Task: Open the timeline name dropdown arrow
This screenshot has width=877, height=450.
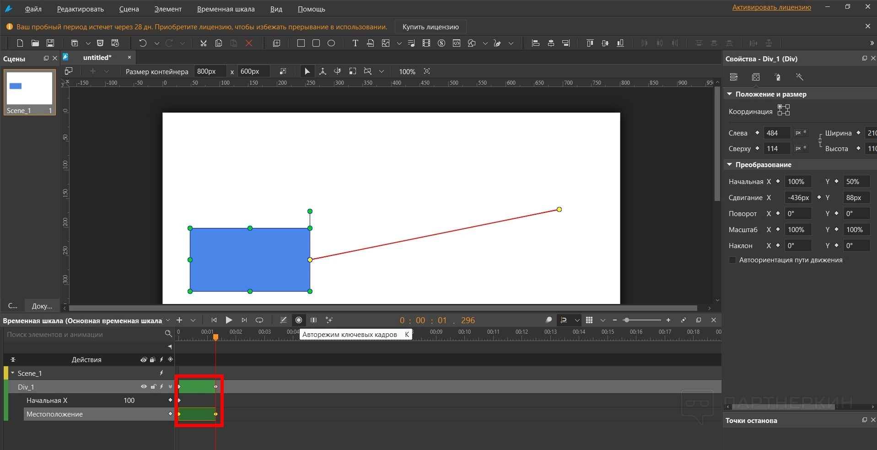Action: click(x=168, y=320)
